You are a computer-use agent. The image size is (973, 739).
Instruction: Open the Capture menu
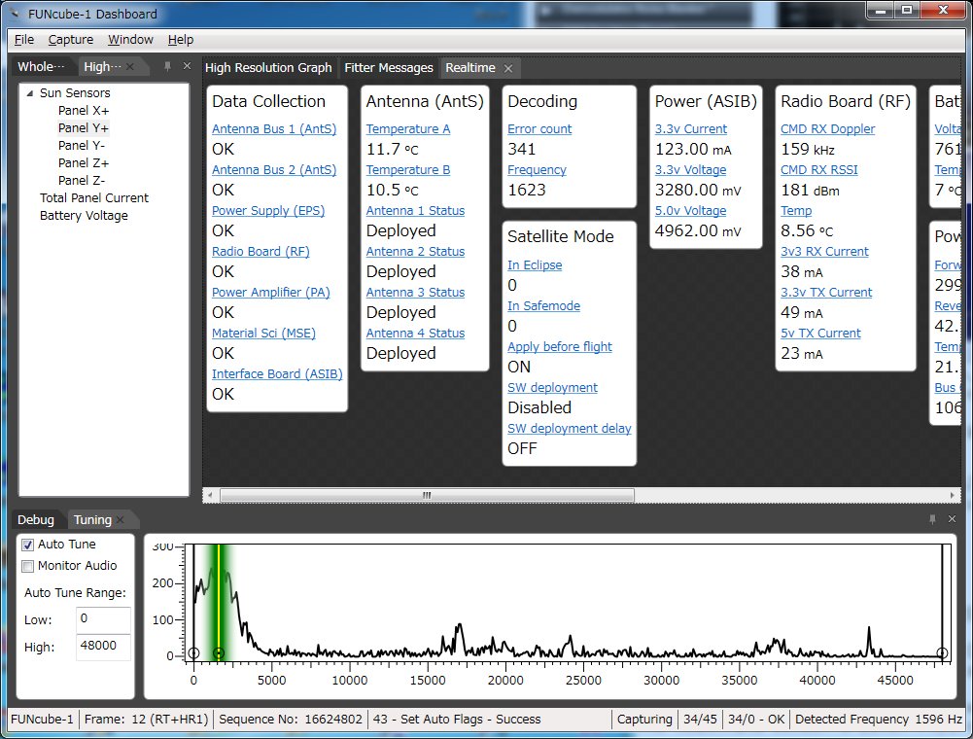coord(71,39)
